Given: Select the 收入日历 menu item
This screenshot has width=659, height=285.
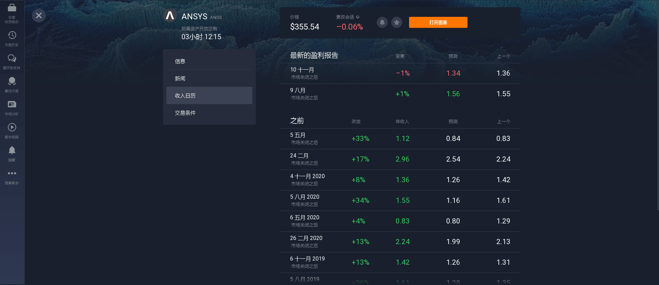Looking at the screenshot, I should (209, 96).
